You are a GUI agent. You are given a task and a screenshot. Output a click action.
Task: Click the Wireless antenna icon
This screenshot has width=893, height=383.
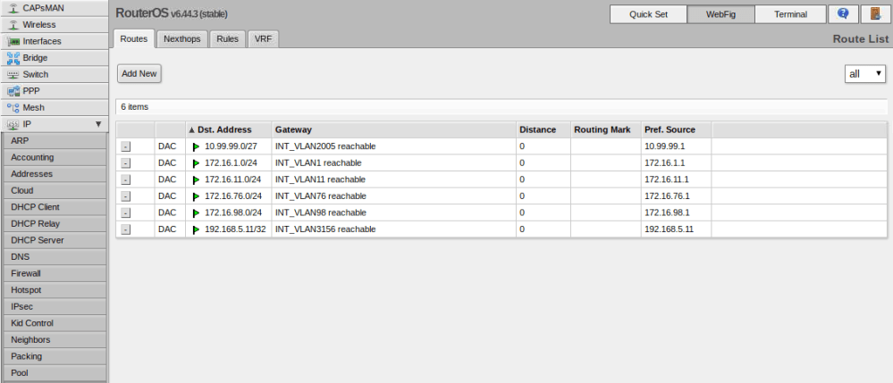click(x=13, y=24)
